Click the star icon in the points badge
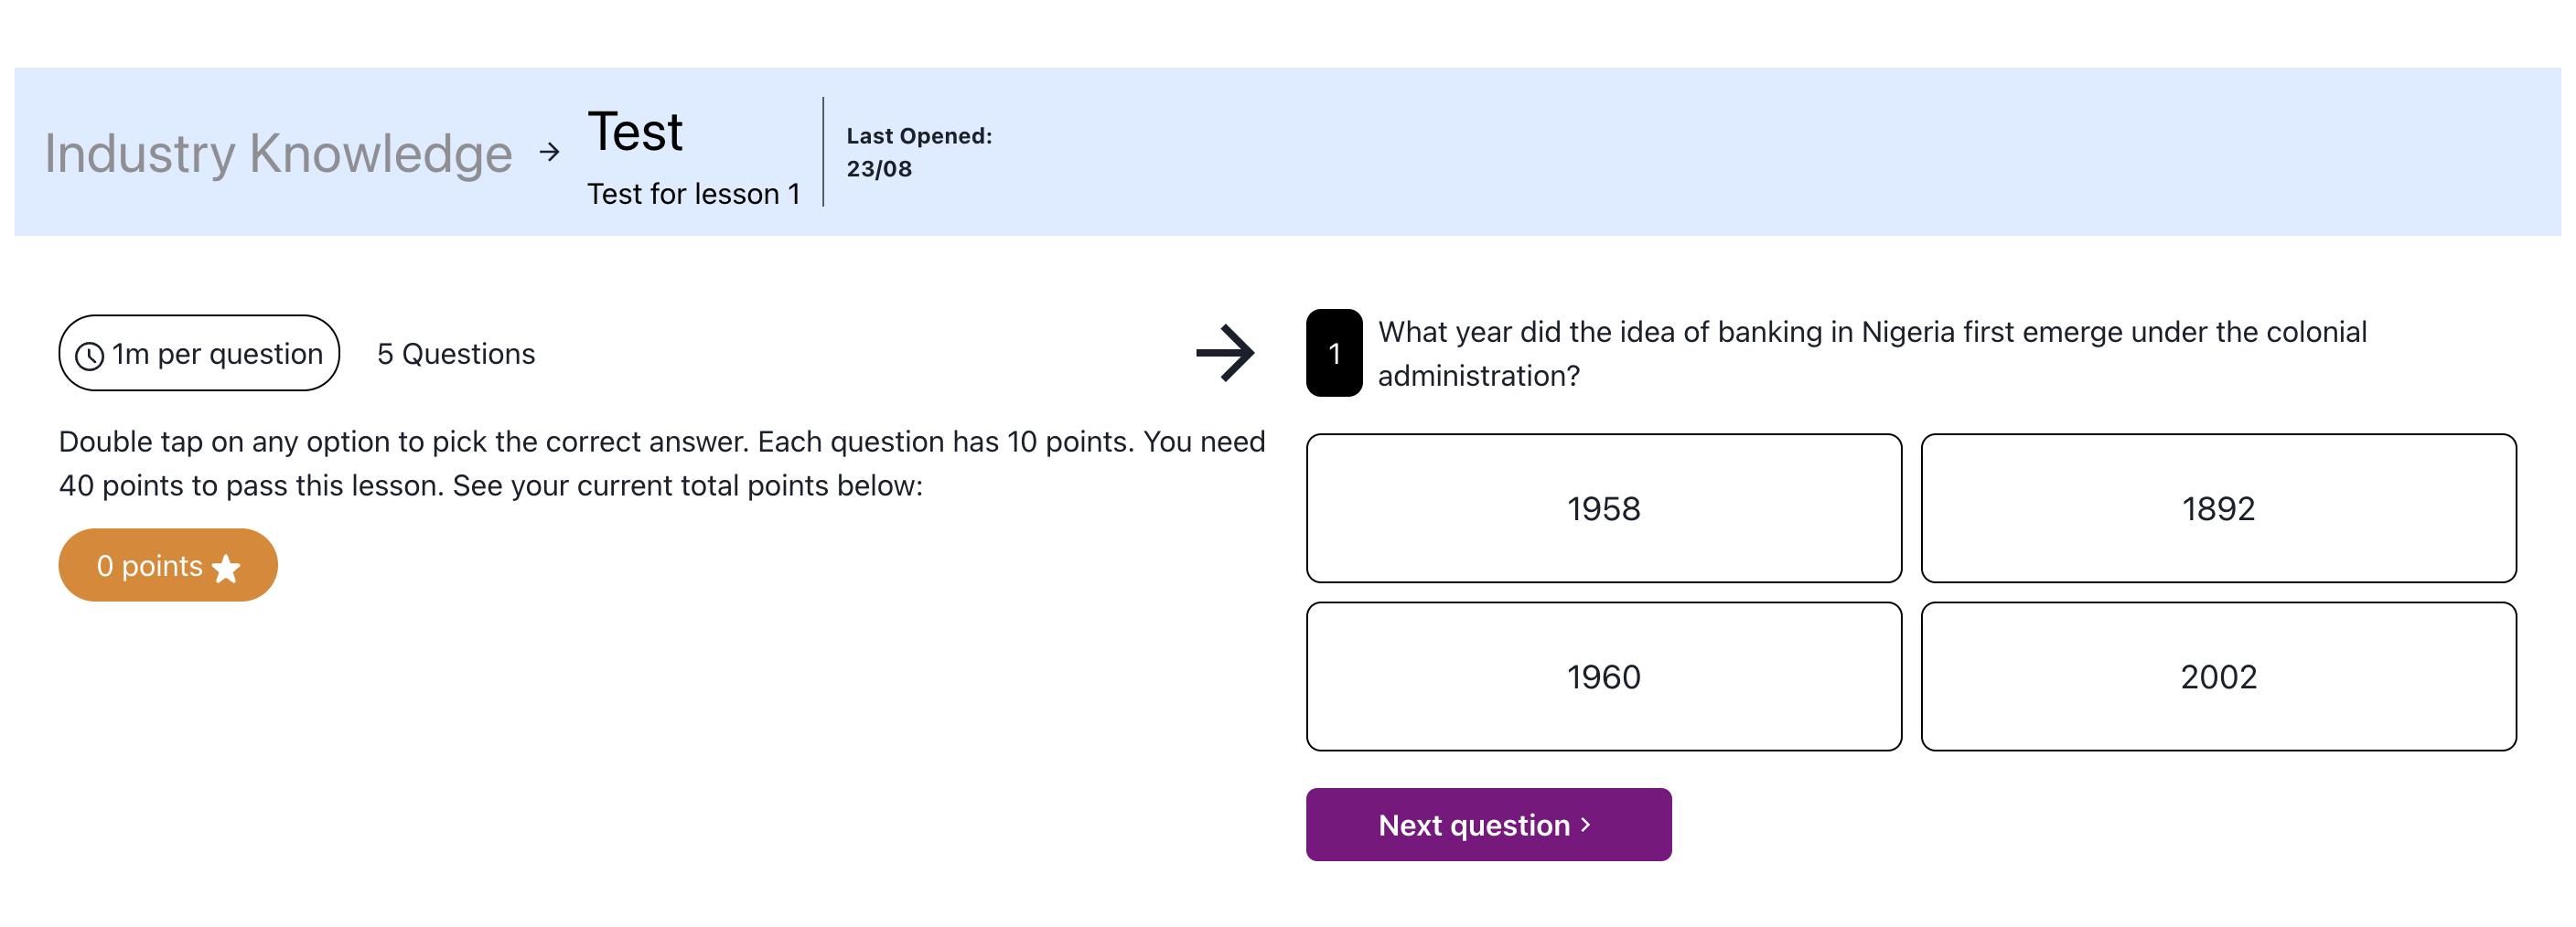This screenshot has width=2576, height=927. (x=227, y=568)
